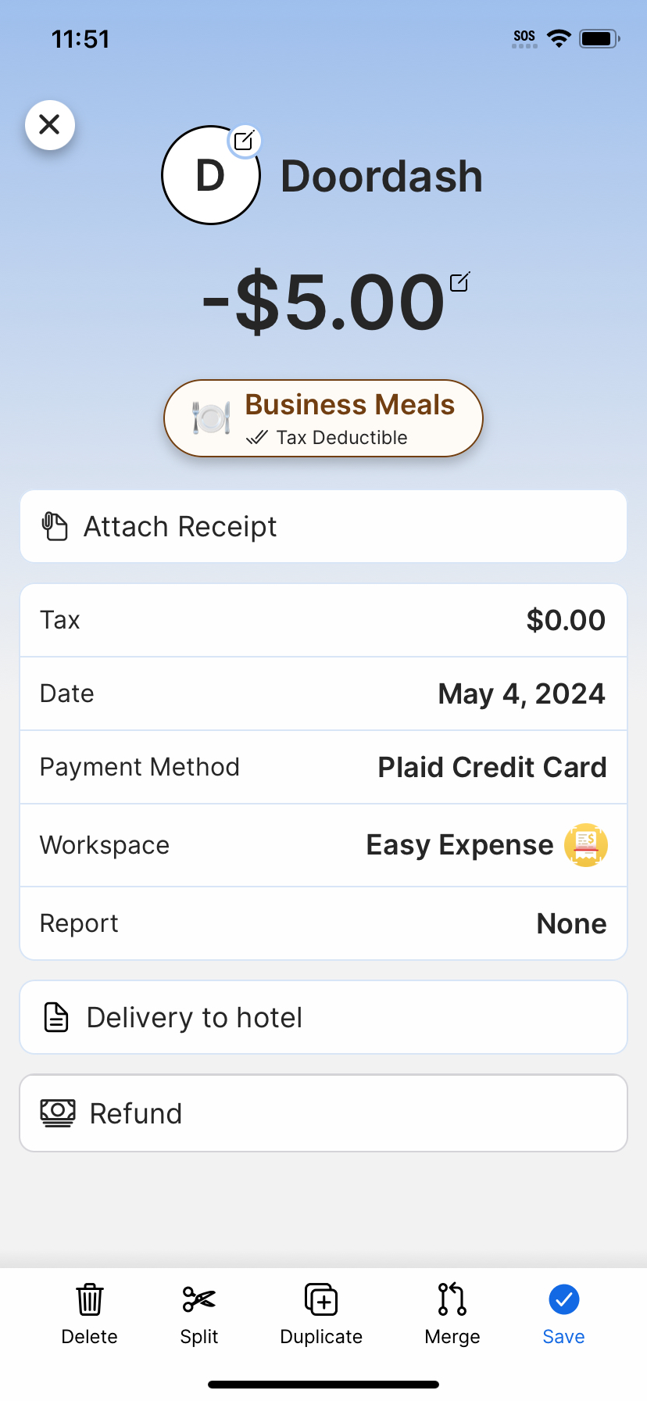Tap the Easy Expense workspace logo
The image size is (647, 1401).
(x=586, y=845)
